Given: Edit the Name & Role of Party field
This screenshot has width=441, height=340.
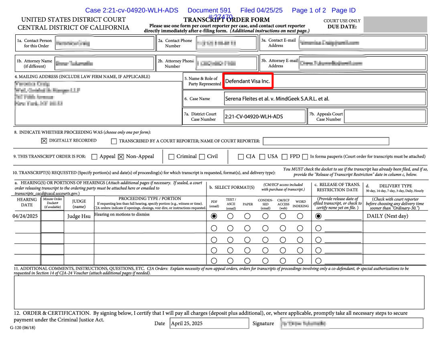Looking at the screenshot, I should coord(325,81).
